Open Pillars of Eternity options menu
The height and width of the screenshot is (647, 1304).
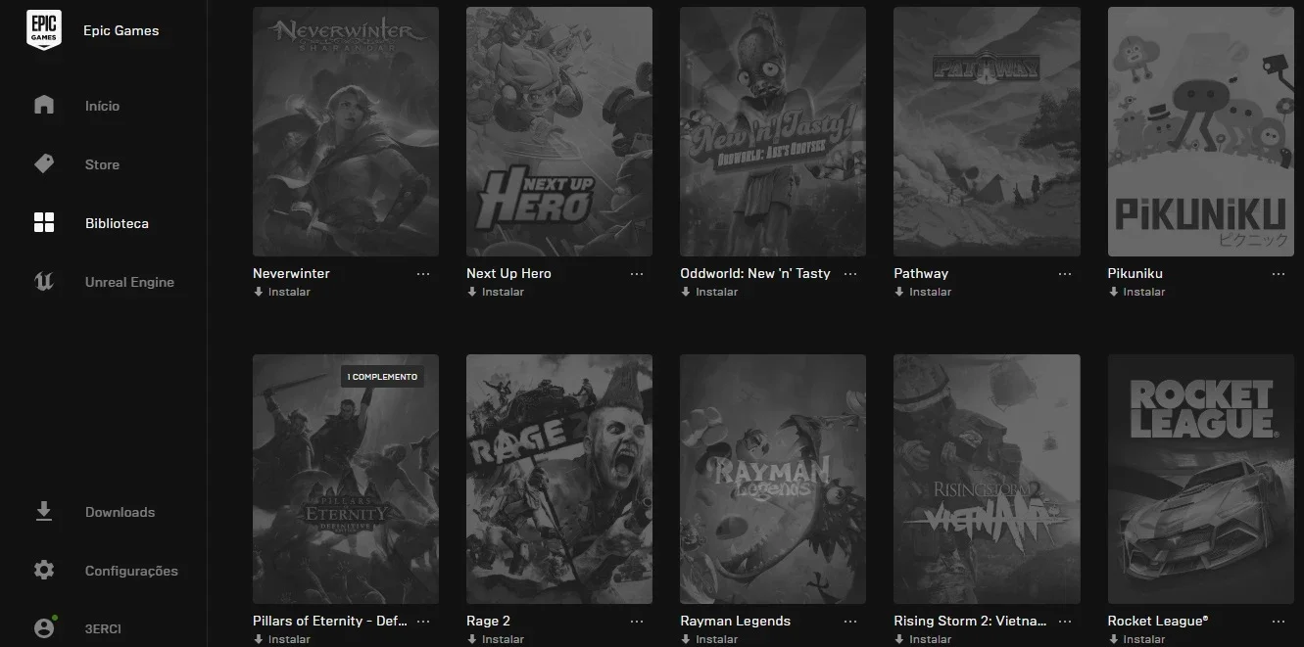pos(423,622)
